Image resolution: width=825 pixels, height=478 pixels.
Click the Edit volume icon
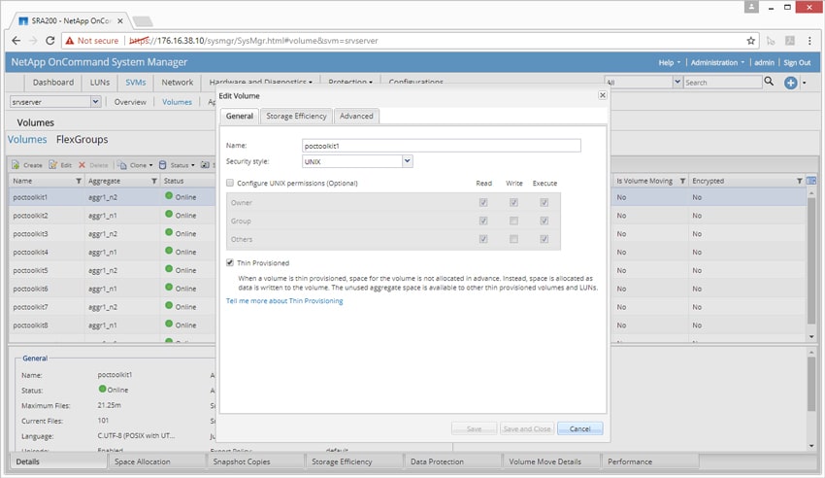coord(52,165)
